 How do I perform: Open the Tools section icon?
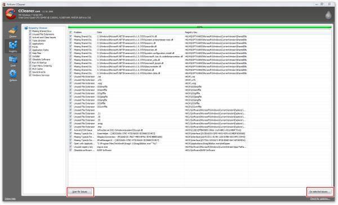(13, 61)
